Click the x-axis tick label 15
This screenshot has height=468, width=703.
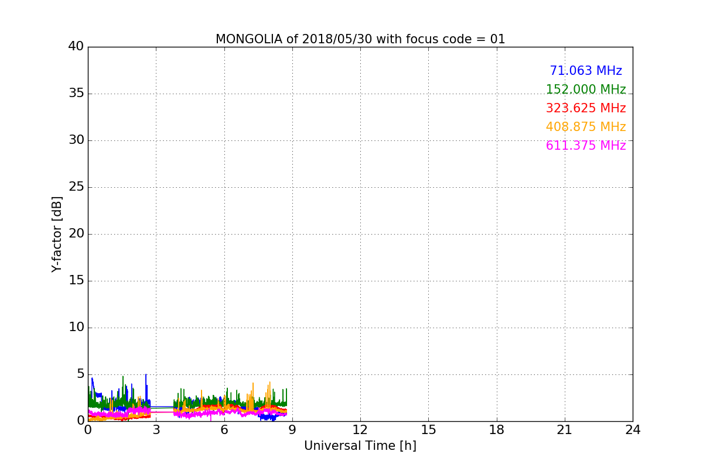[x=428, y=430]
